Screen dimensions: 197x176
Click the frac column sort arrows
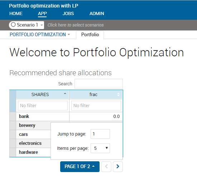pyautogui.click(x=118, y=94)
